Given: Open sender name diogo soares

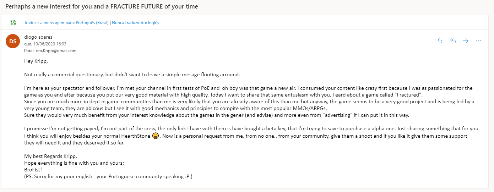Looking at the screenshot, I should pos(38,37).
